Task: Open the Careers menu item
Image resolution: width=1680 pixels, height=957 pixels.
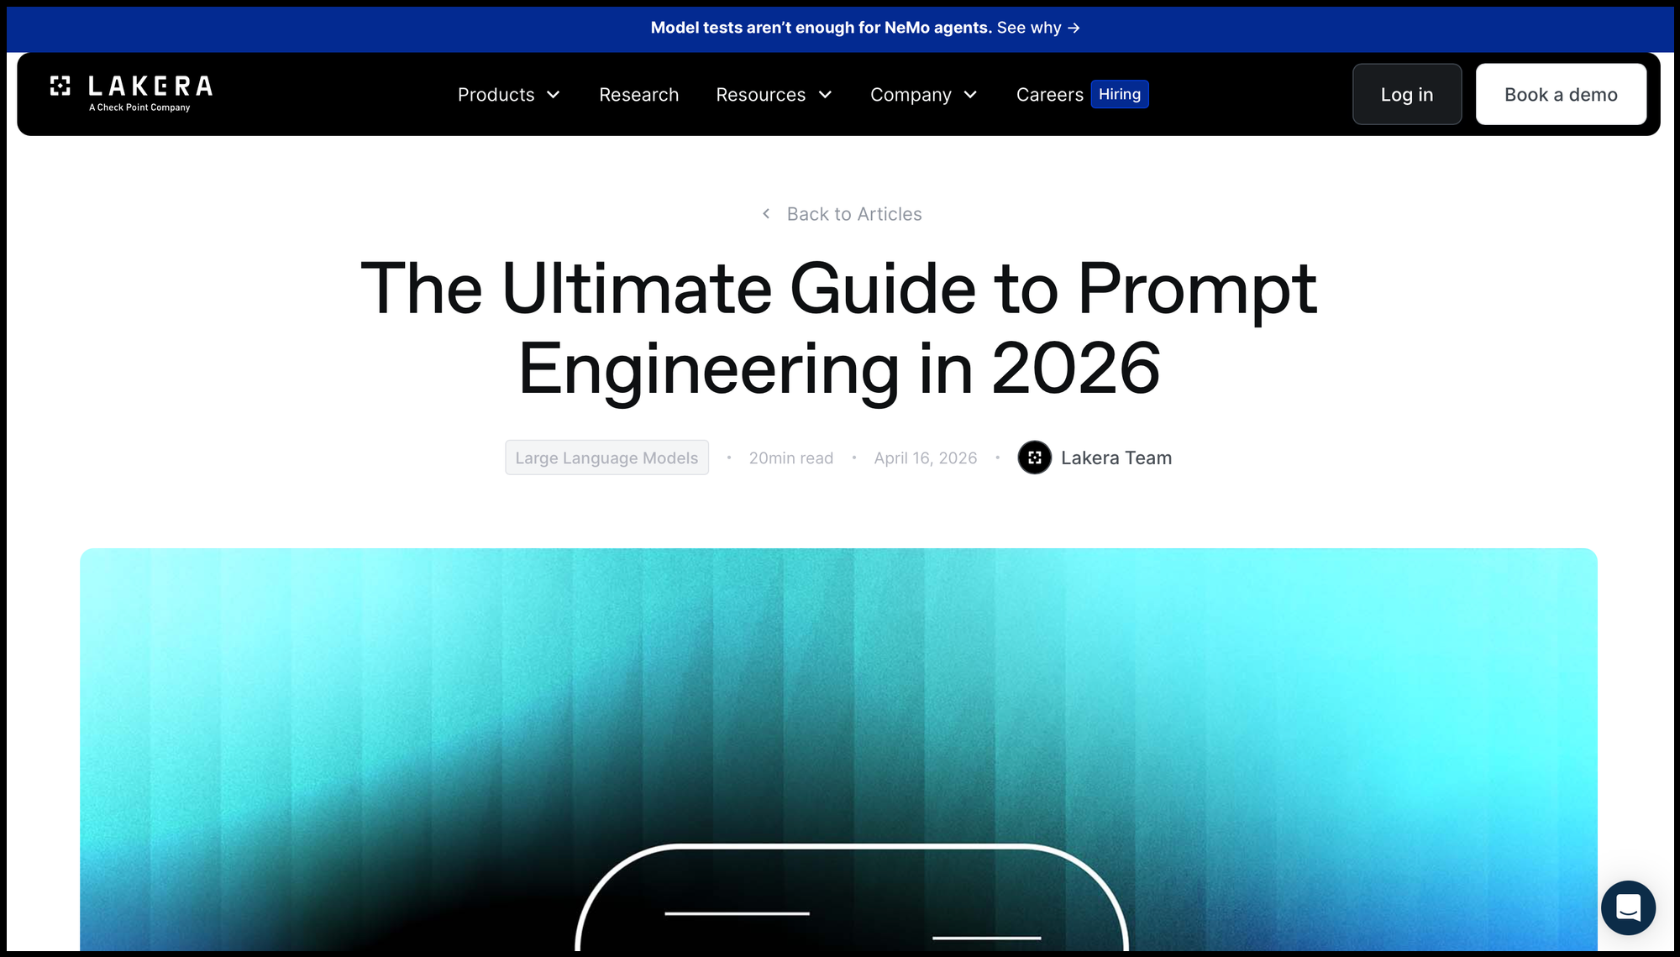Action: point(1049,95)
